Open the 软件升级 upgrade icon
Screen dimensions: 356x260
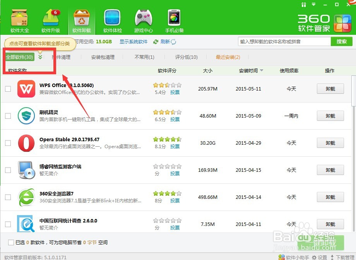click(x=51, y=21)
